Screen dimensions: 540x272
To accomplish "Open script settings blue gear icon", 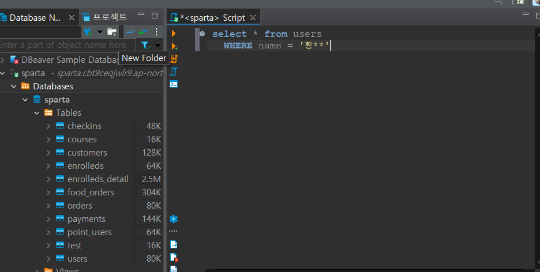I will point(174,219).
